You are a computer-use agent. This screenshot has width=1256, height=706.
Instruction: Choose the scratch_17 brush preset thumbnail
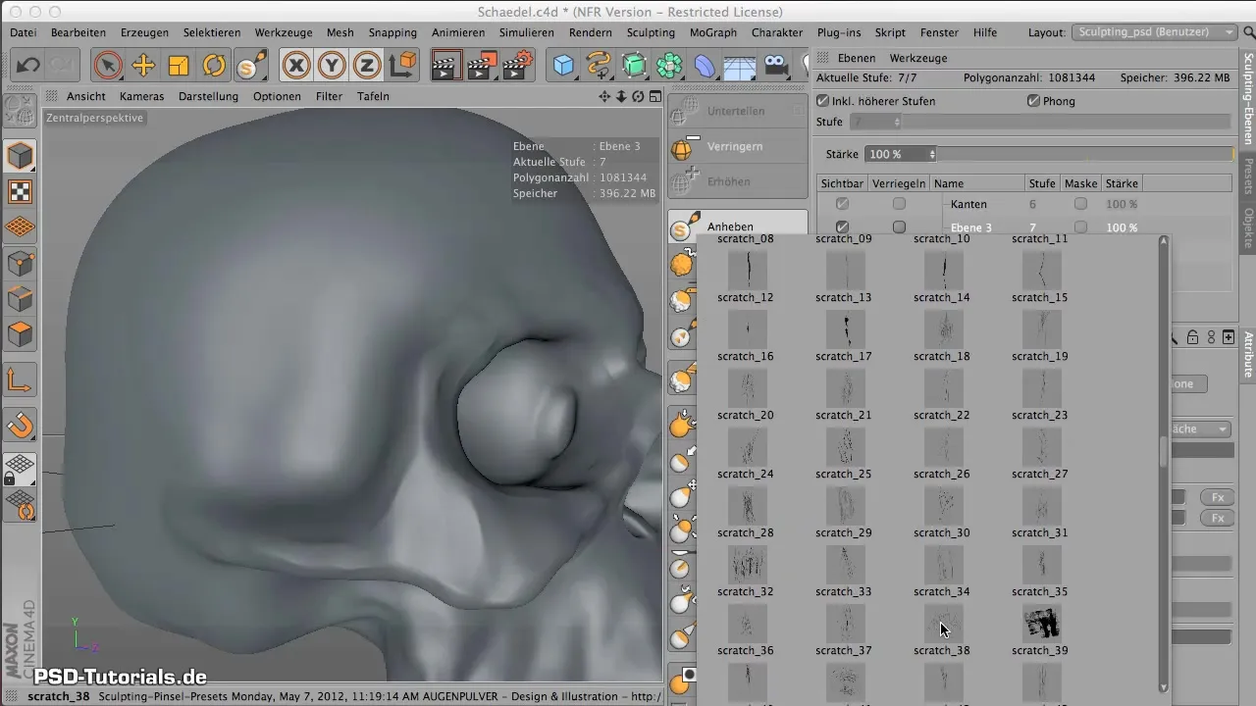point(845,328)
